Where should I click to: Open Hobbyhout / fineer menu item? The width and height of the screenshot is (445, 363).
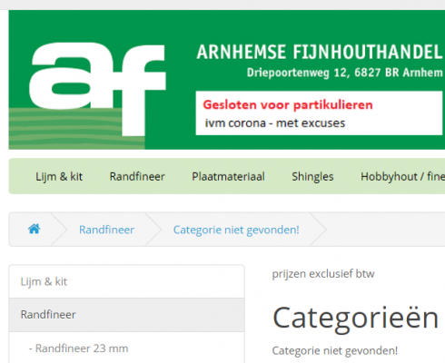point(402,176)
